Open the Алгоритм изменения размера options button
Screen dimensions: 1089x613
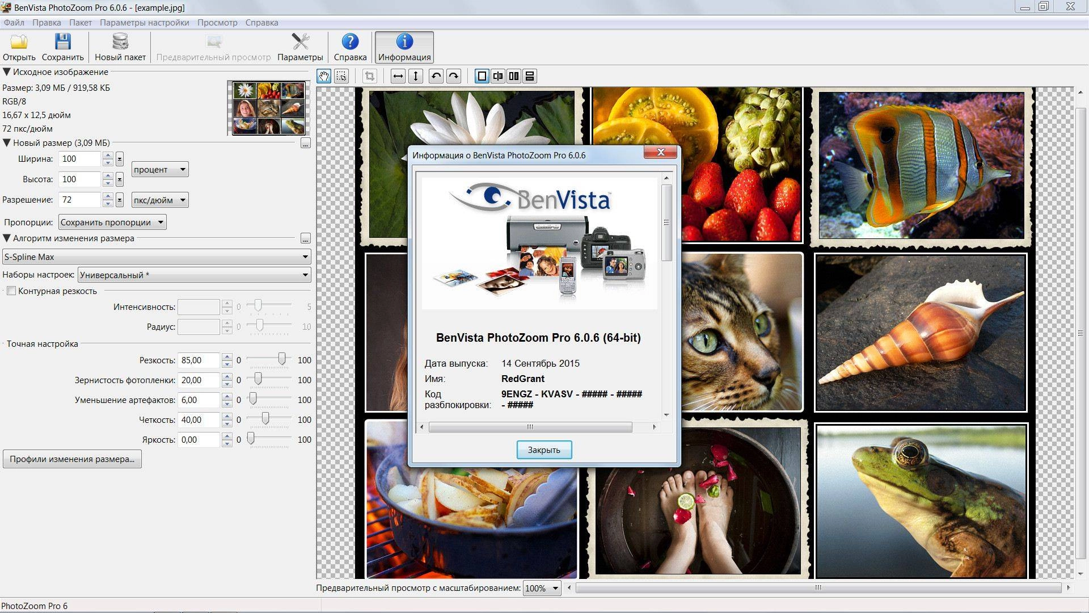(305, 238)
